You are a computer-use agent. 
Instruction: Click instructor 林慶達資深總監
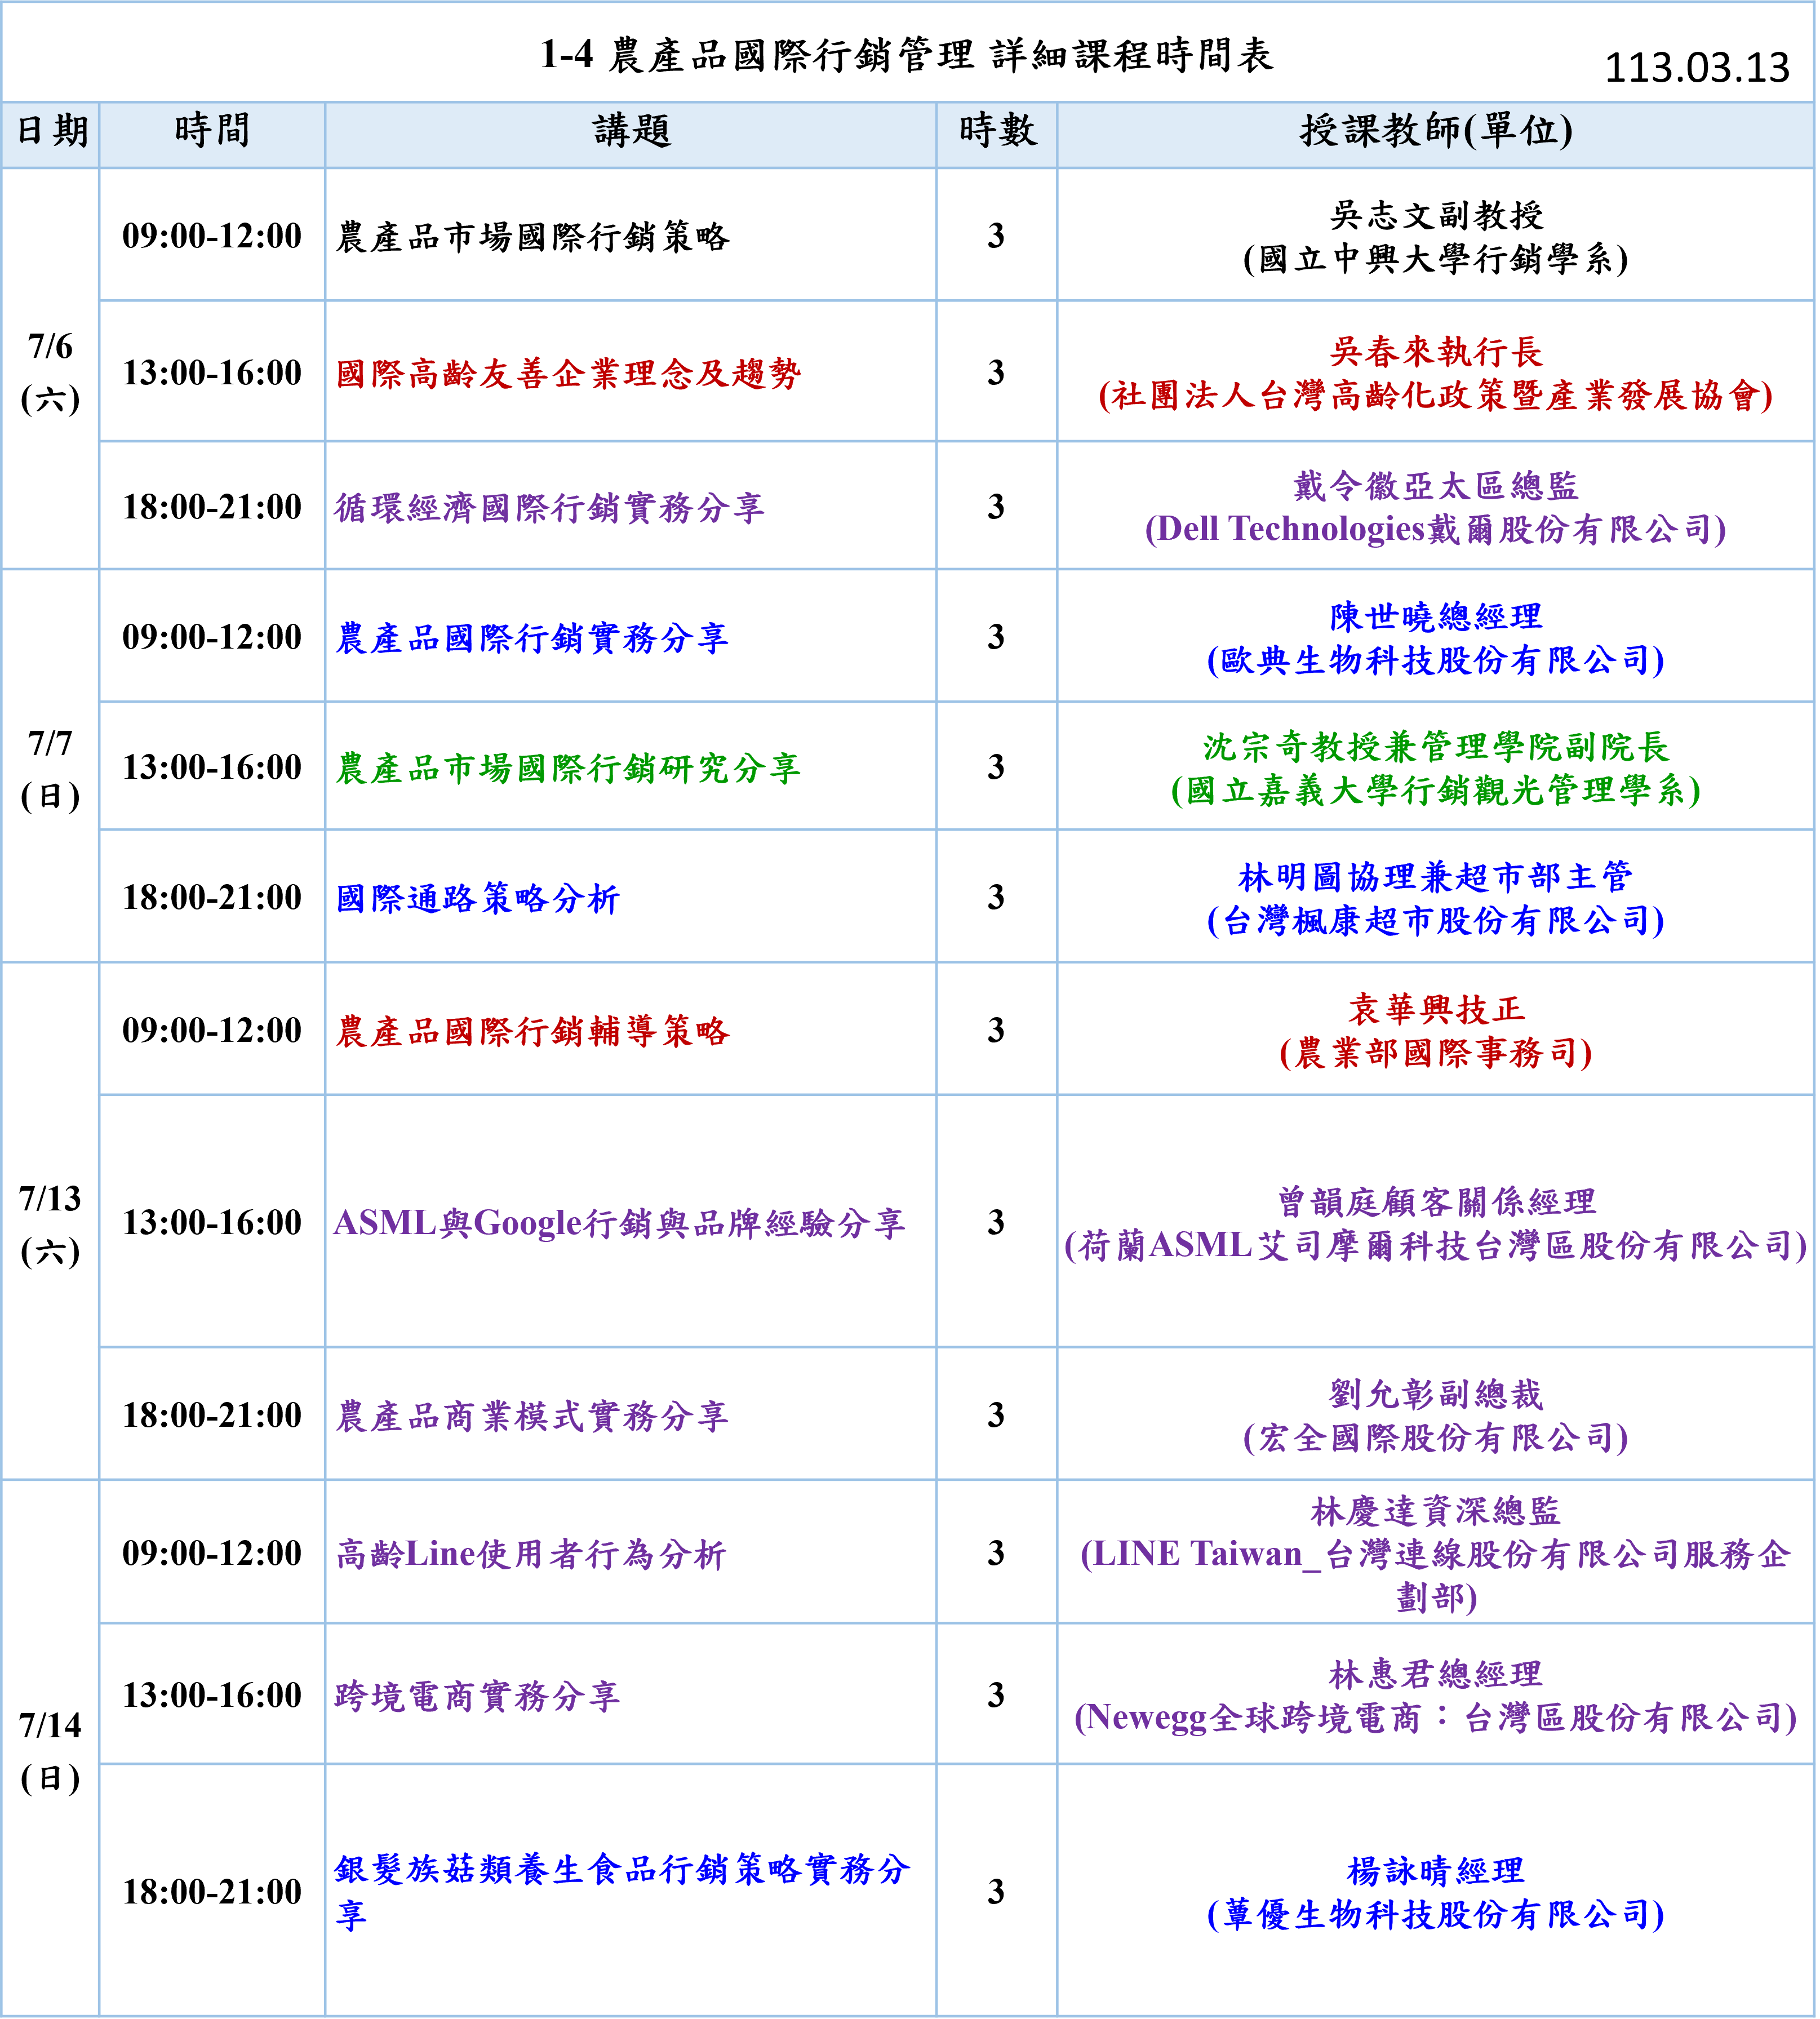pos(1436,1511)
